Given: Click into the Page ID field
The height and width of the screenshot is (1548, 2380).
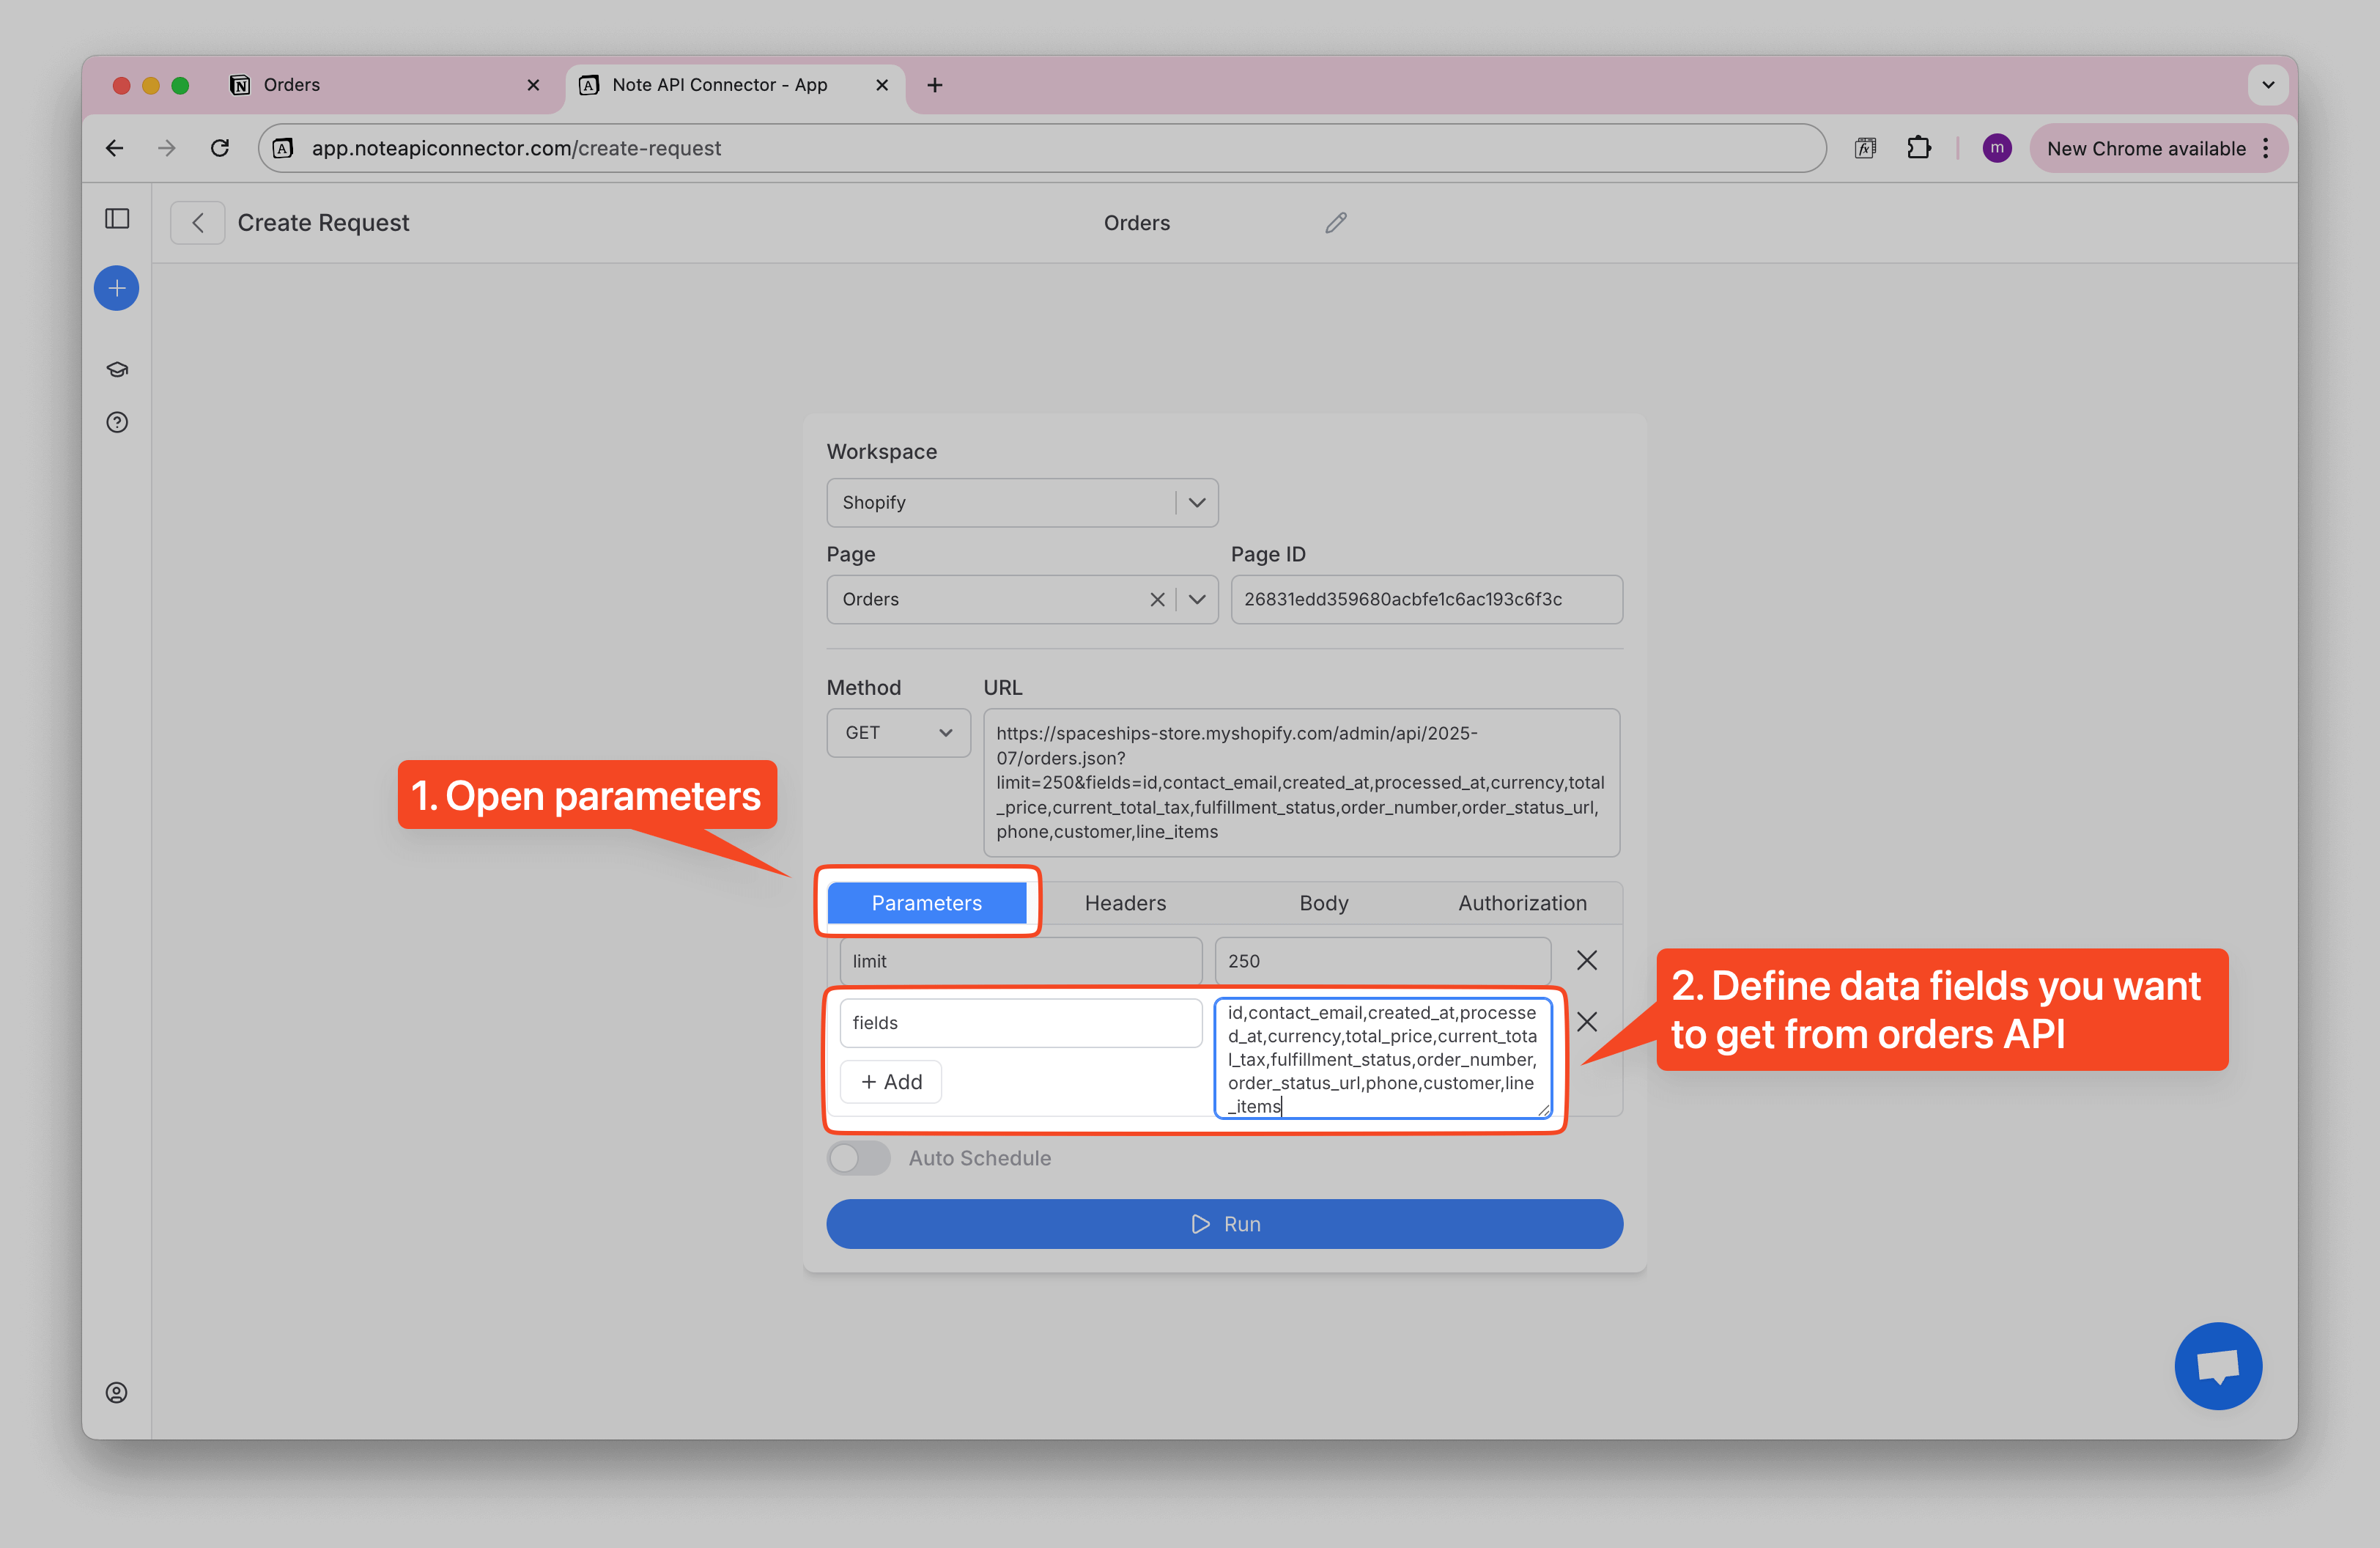Looking at the screenshot, I should (1425, 599).
